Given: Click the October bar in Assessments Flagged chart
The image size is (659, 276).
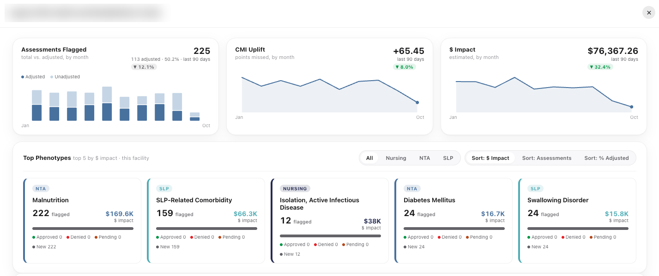Looking at the screenshot, I should tap(195, 117).
